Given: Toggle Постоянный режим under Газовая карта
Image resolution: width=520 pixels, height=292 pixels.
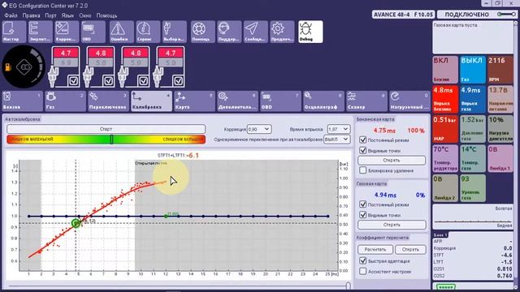Looking at the screenshot, I should pos(363,204).
